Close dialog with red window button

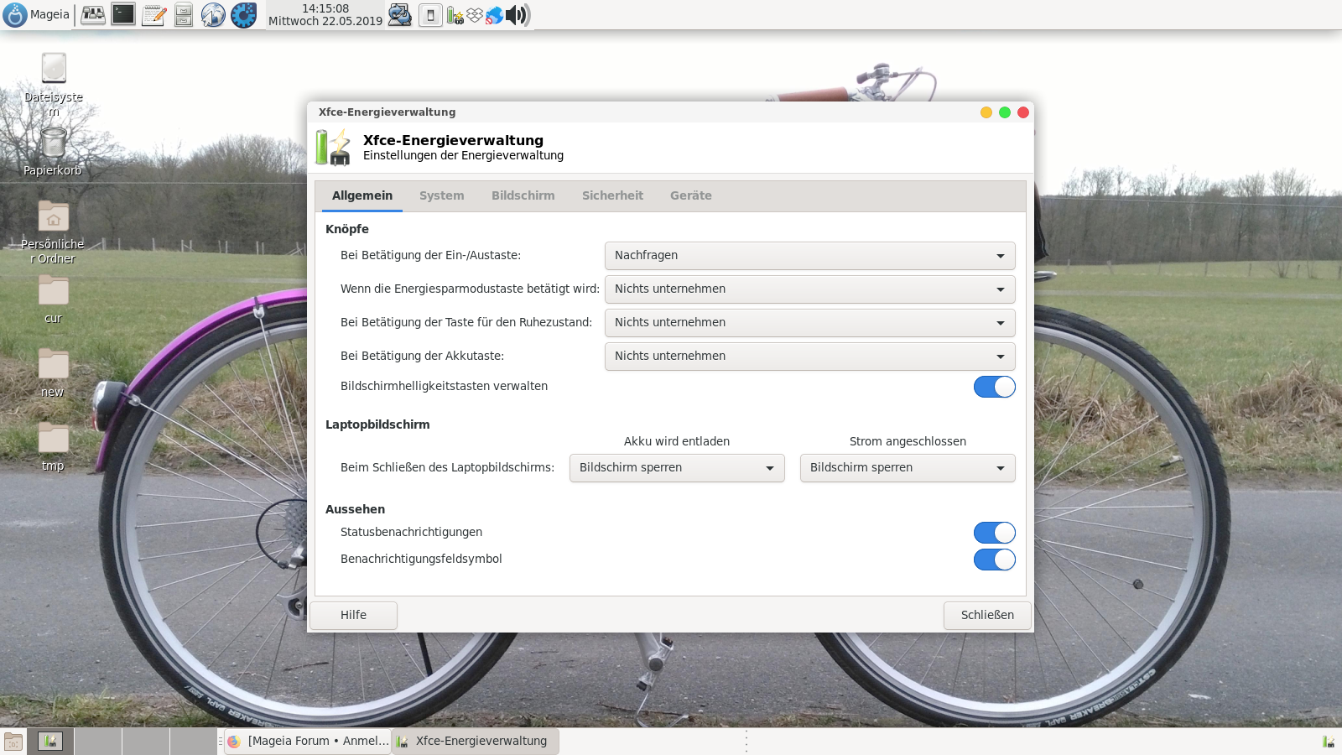1023,112
